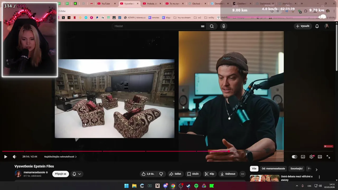Show hidden system tray icons chevron

(297, 186)
